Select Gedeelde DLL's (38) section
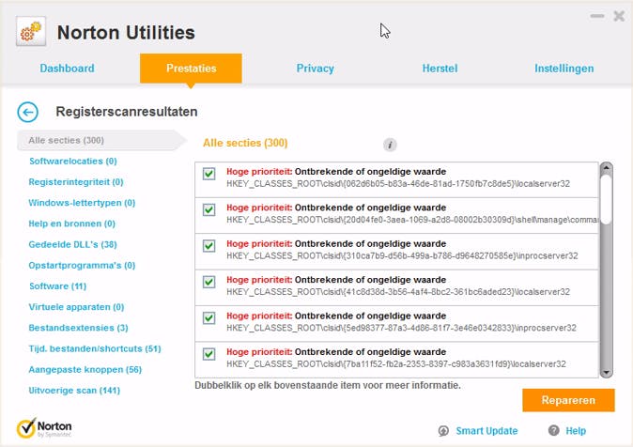The image size is (633, 447). 72,244
